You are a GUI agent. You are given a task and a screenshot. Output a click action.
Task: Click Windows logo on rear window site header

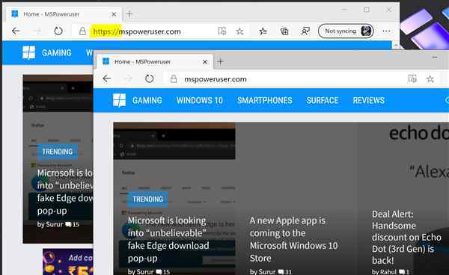click(29, 52)
